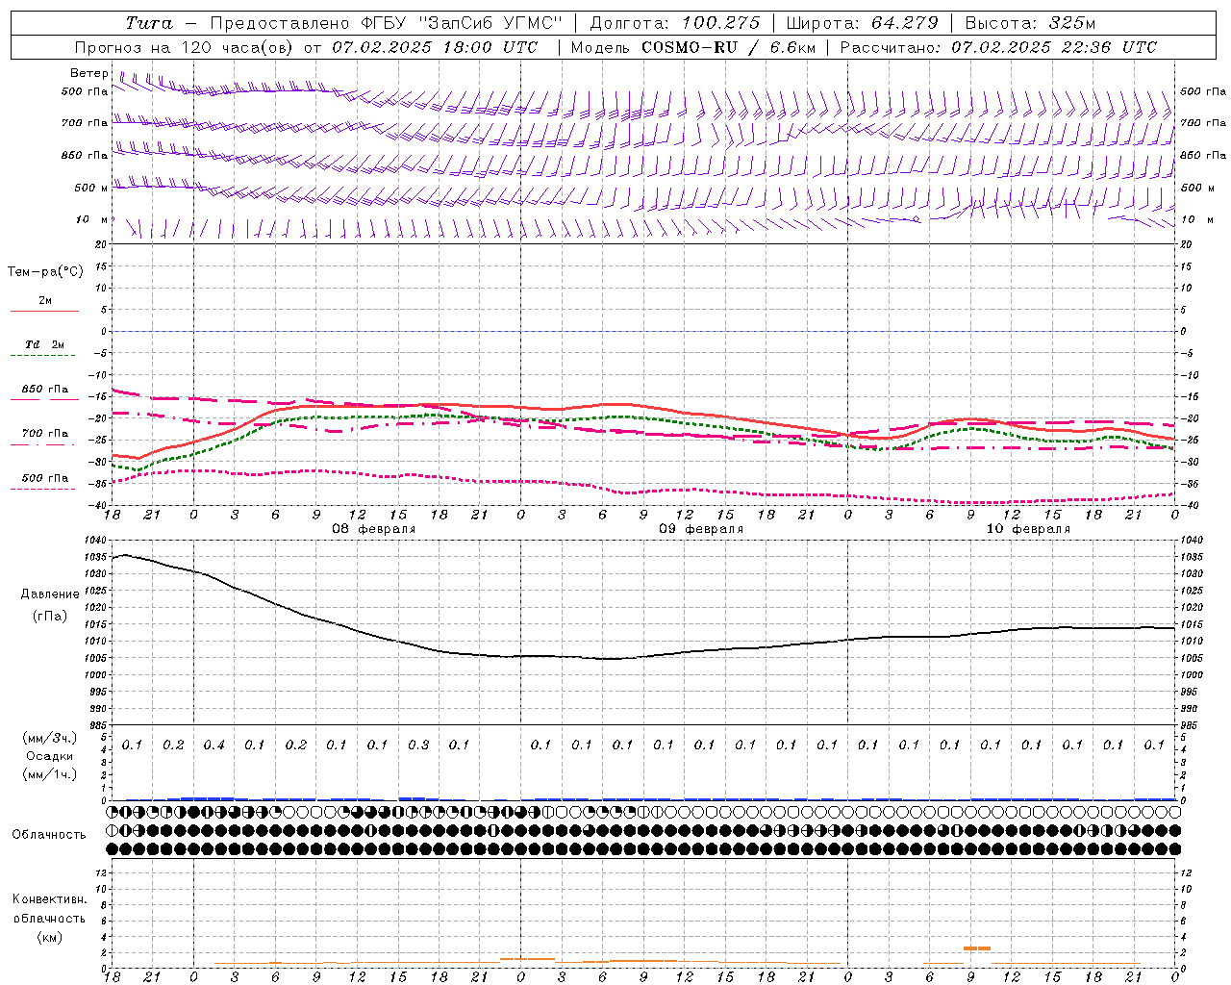Select the "Td 2м" dew point legend entry
The image size is (1231, 985).
click(x=44, y=344)
